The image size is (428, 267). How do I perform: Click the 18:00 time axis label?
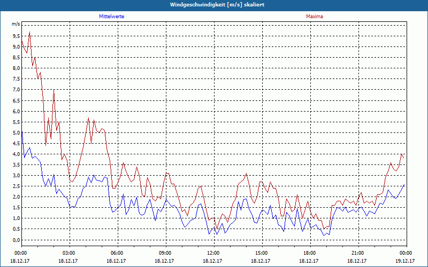(x=310, y=253)
